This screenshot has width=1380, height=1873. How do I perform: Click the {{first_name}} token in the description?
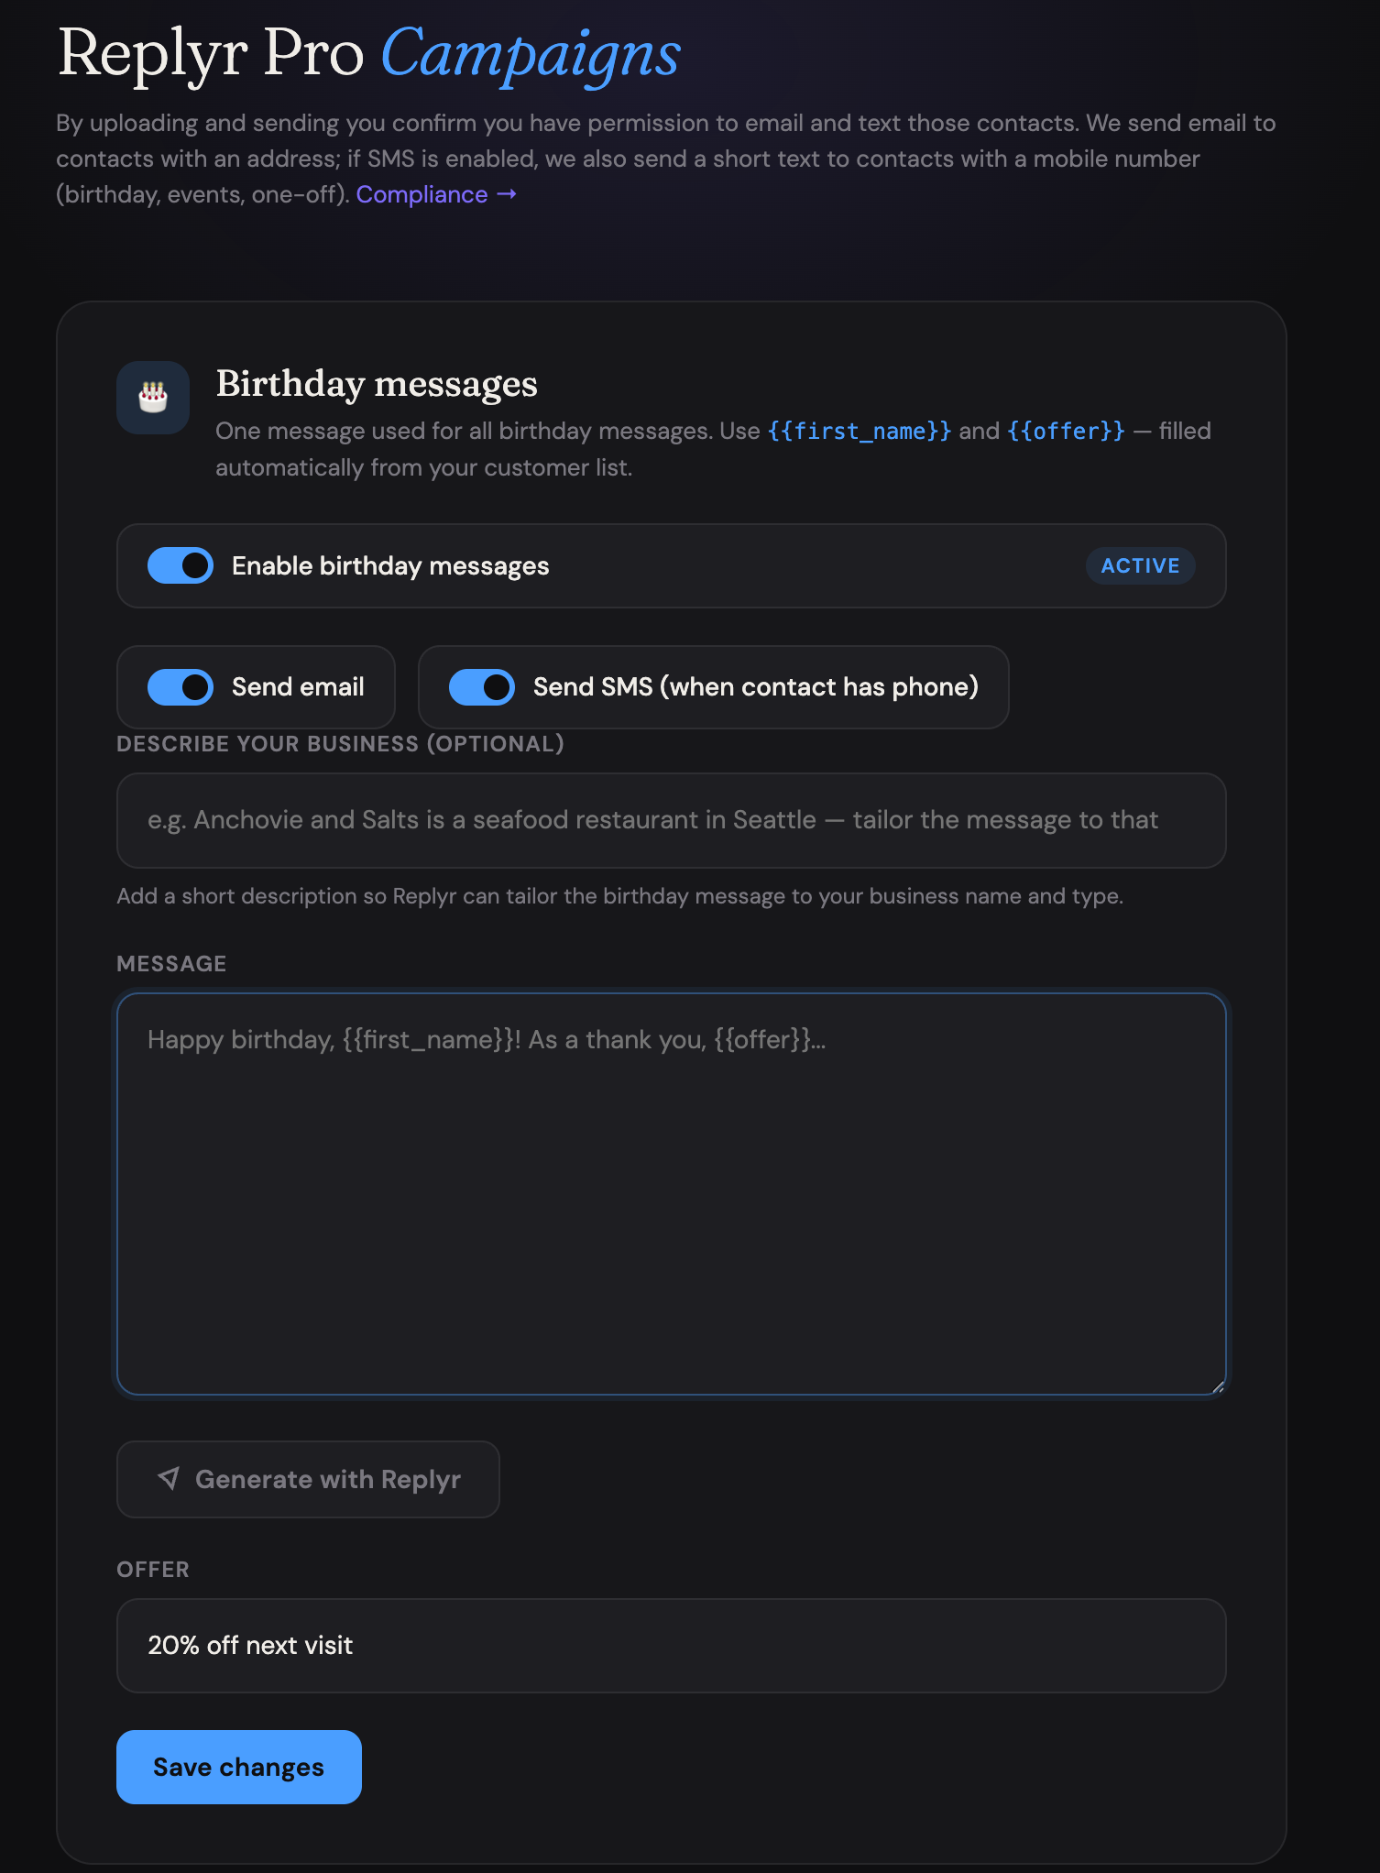[x=857, y=431]
